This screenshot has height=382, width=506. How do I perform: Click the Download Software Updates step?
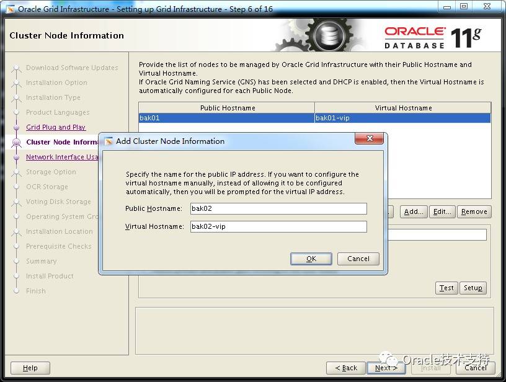pos(72,68)
